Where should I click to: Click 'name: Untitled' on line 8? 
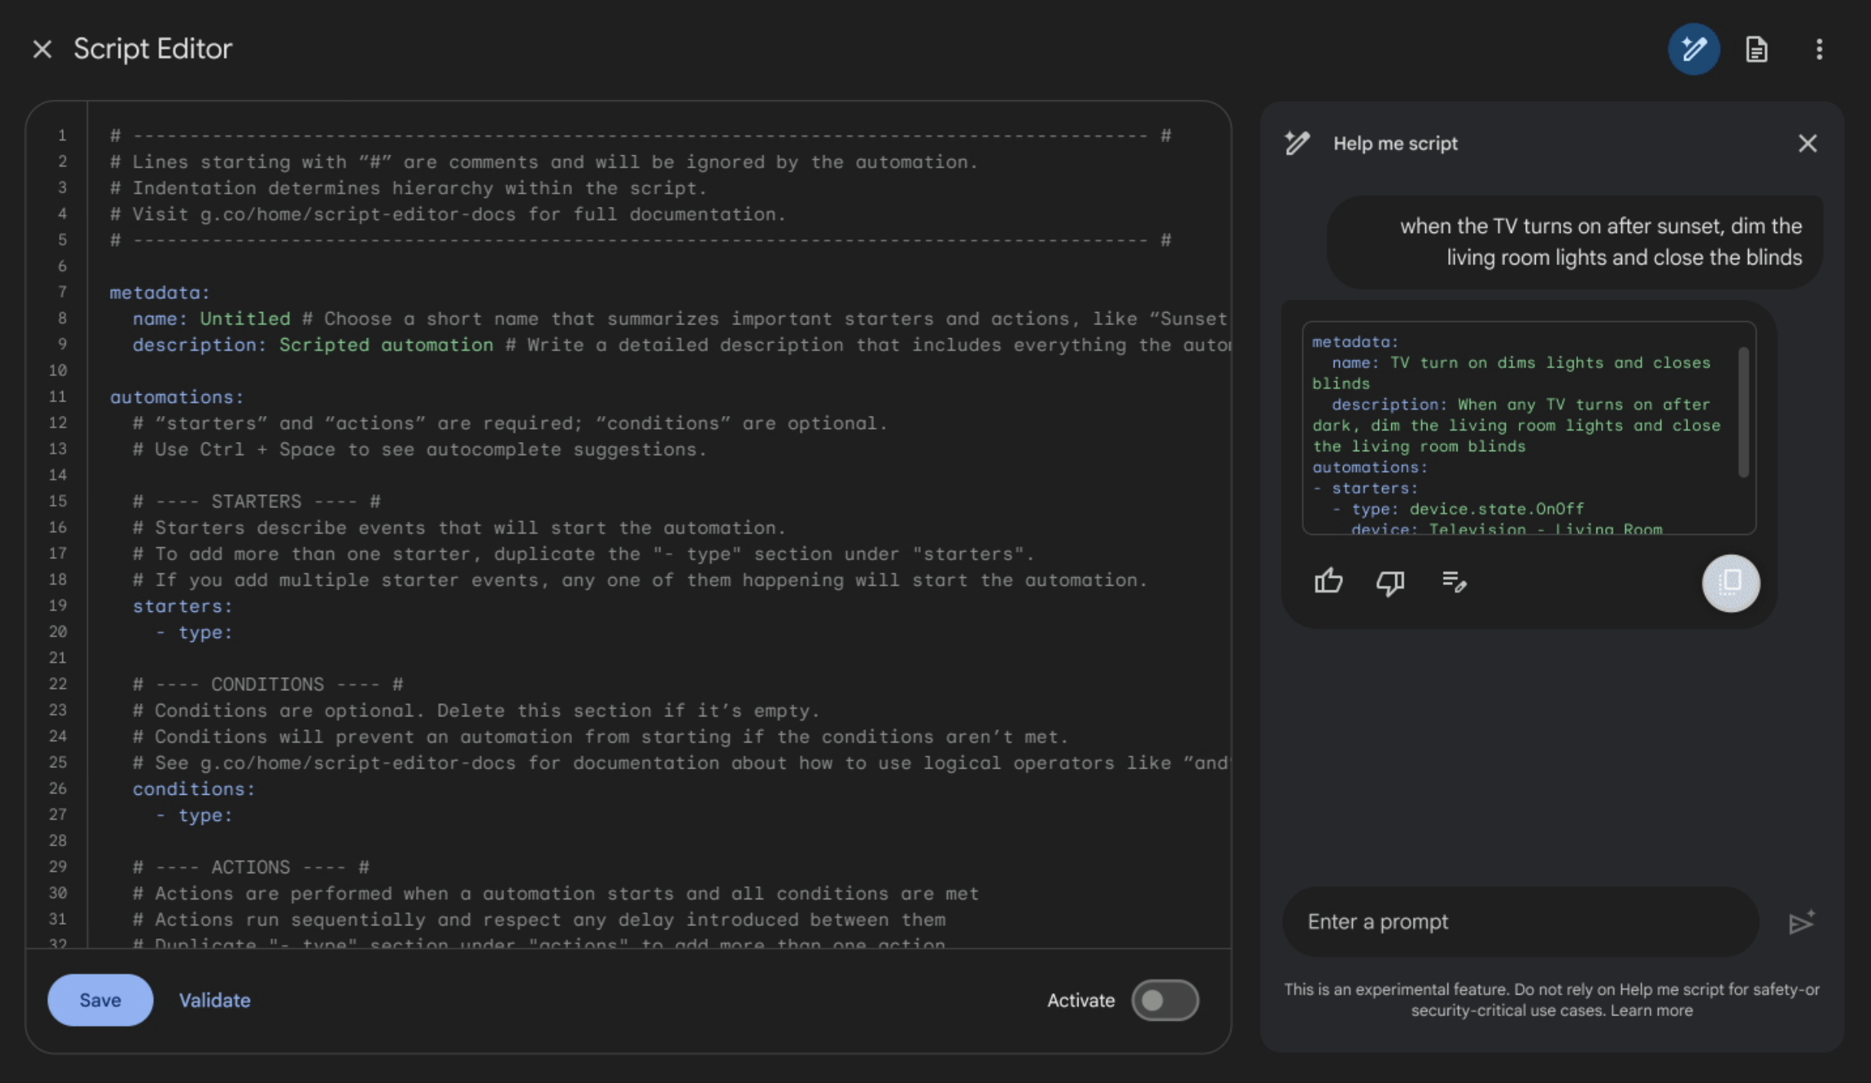click(211, 319)
